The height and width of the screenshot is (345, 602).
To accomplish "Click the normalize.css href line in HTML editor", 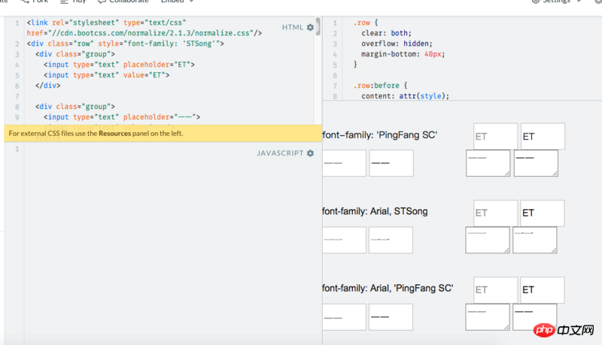I will [x=143, y=33].
